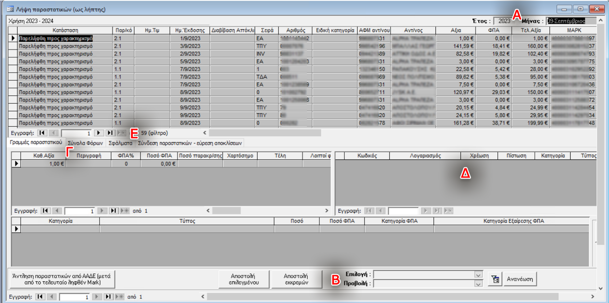
Task: Expand the Προβολή combo box
Action: [x=478, y=284]
